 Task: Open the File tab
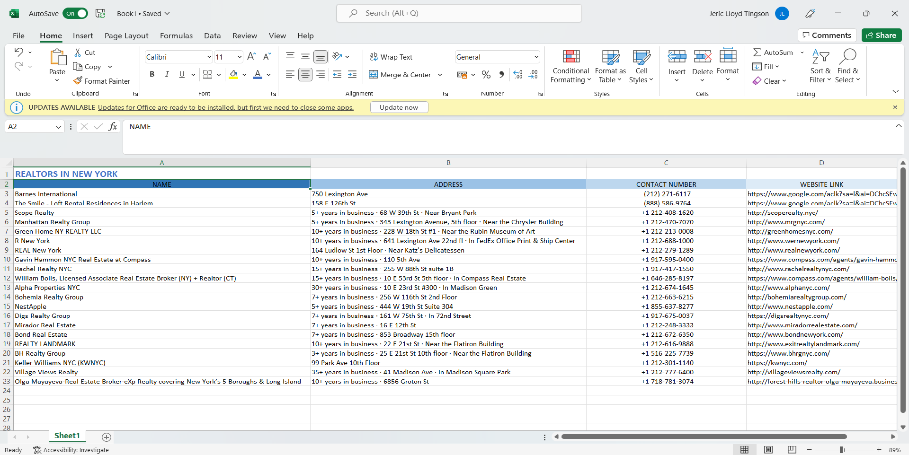[19, 35]
